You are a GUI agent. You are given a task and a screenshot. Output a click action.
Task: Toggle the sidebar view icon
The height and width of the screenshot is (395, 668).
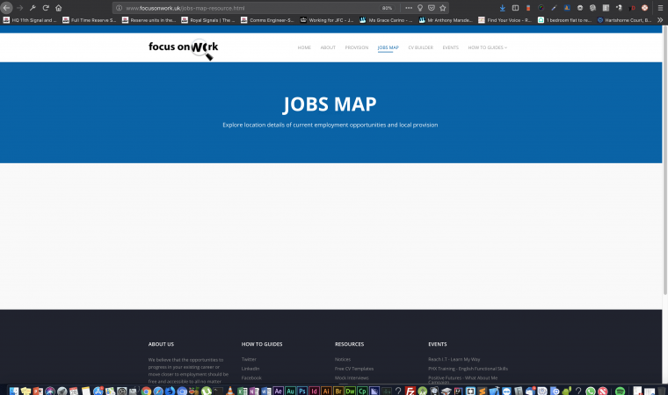(x=515, y=8)
